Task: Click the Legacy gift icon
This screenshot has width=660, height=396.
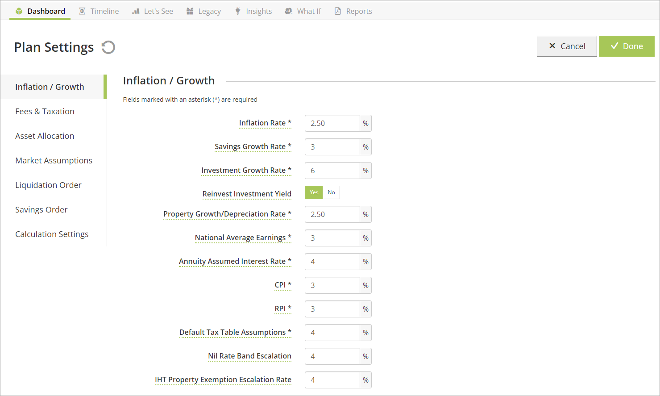Action: point(190,11)
